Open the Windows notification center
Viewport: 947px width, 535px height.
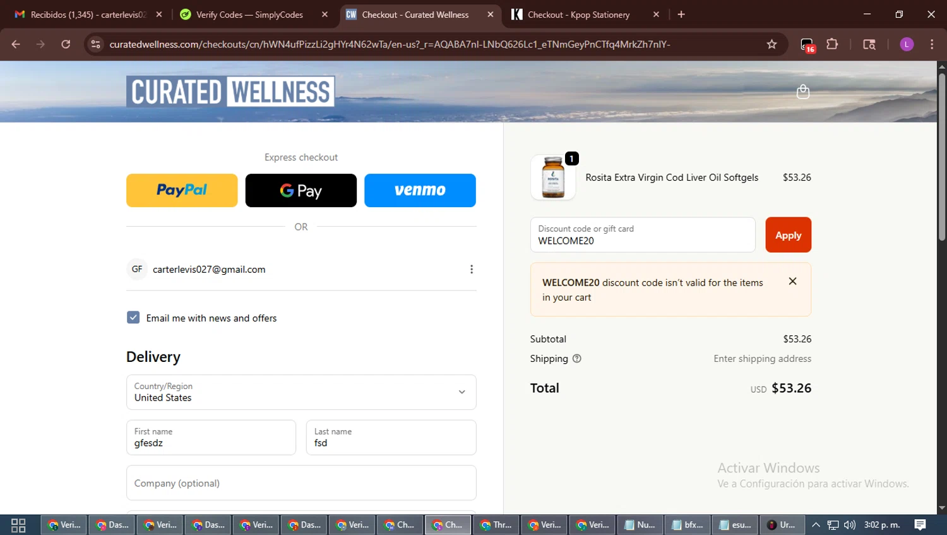[920, 525]
